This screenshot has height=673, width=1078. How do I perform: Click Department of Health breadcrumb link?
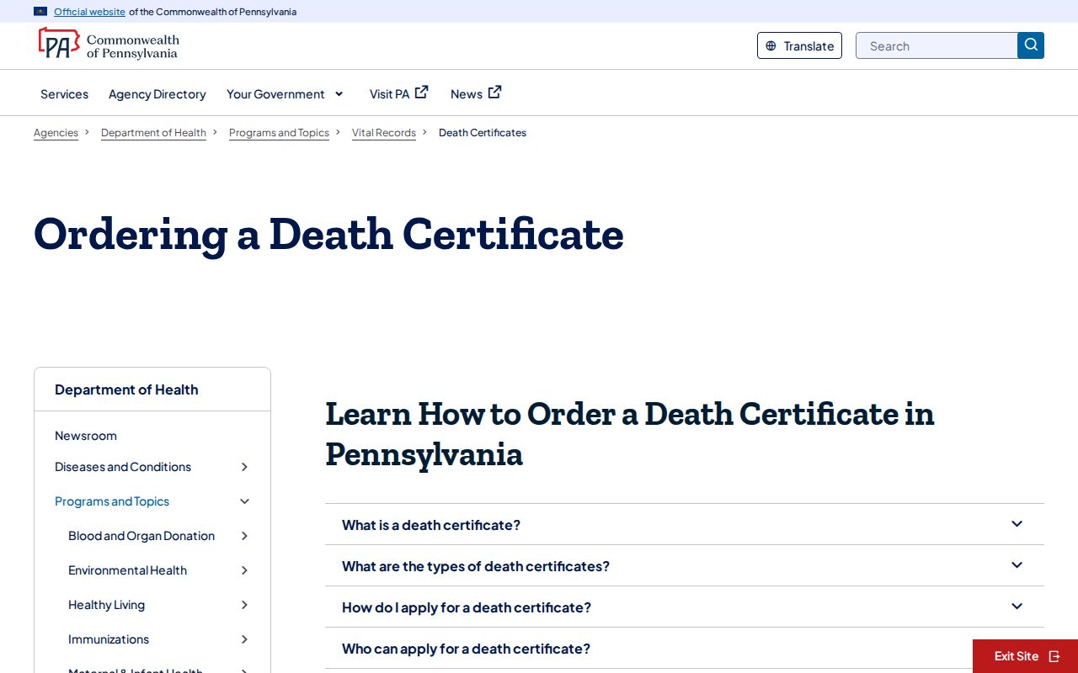pyautogui.click(x=153, y=133)
